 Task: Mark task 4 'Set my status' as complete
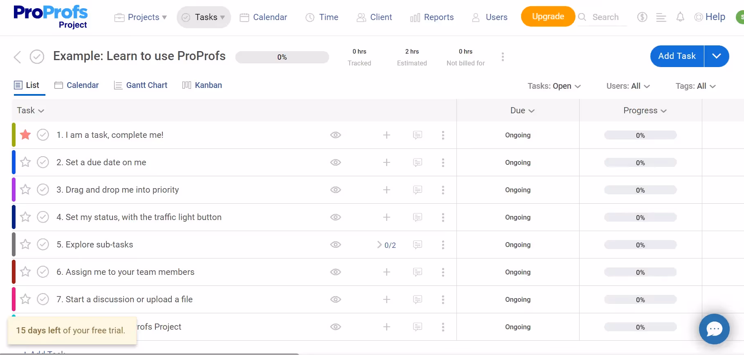43,217
